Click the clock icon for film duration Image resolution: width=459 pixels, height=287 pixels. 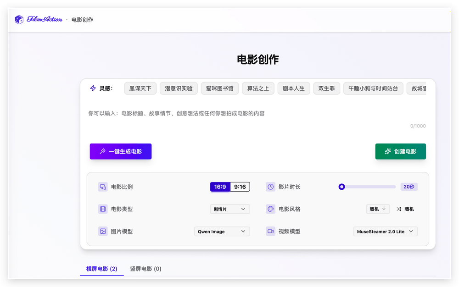[x=270, y=187]
